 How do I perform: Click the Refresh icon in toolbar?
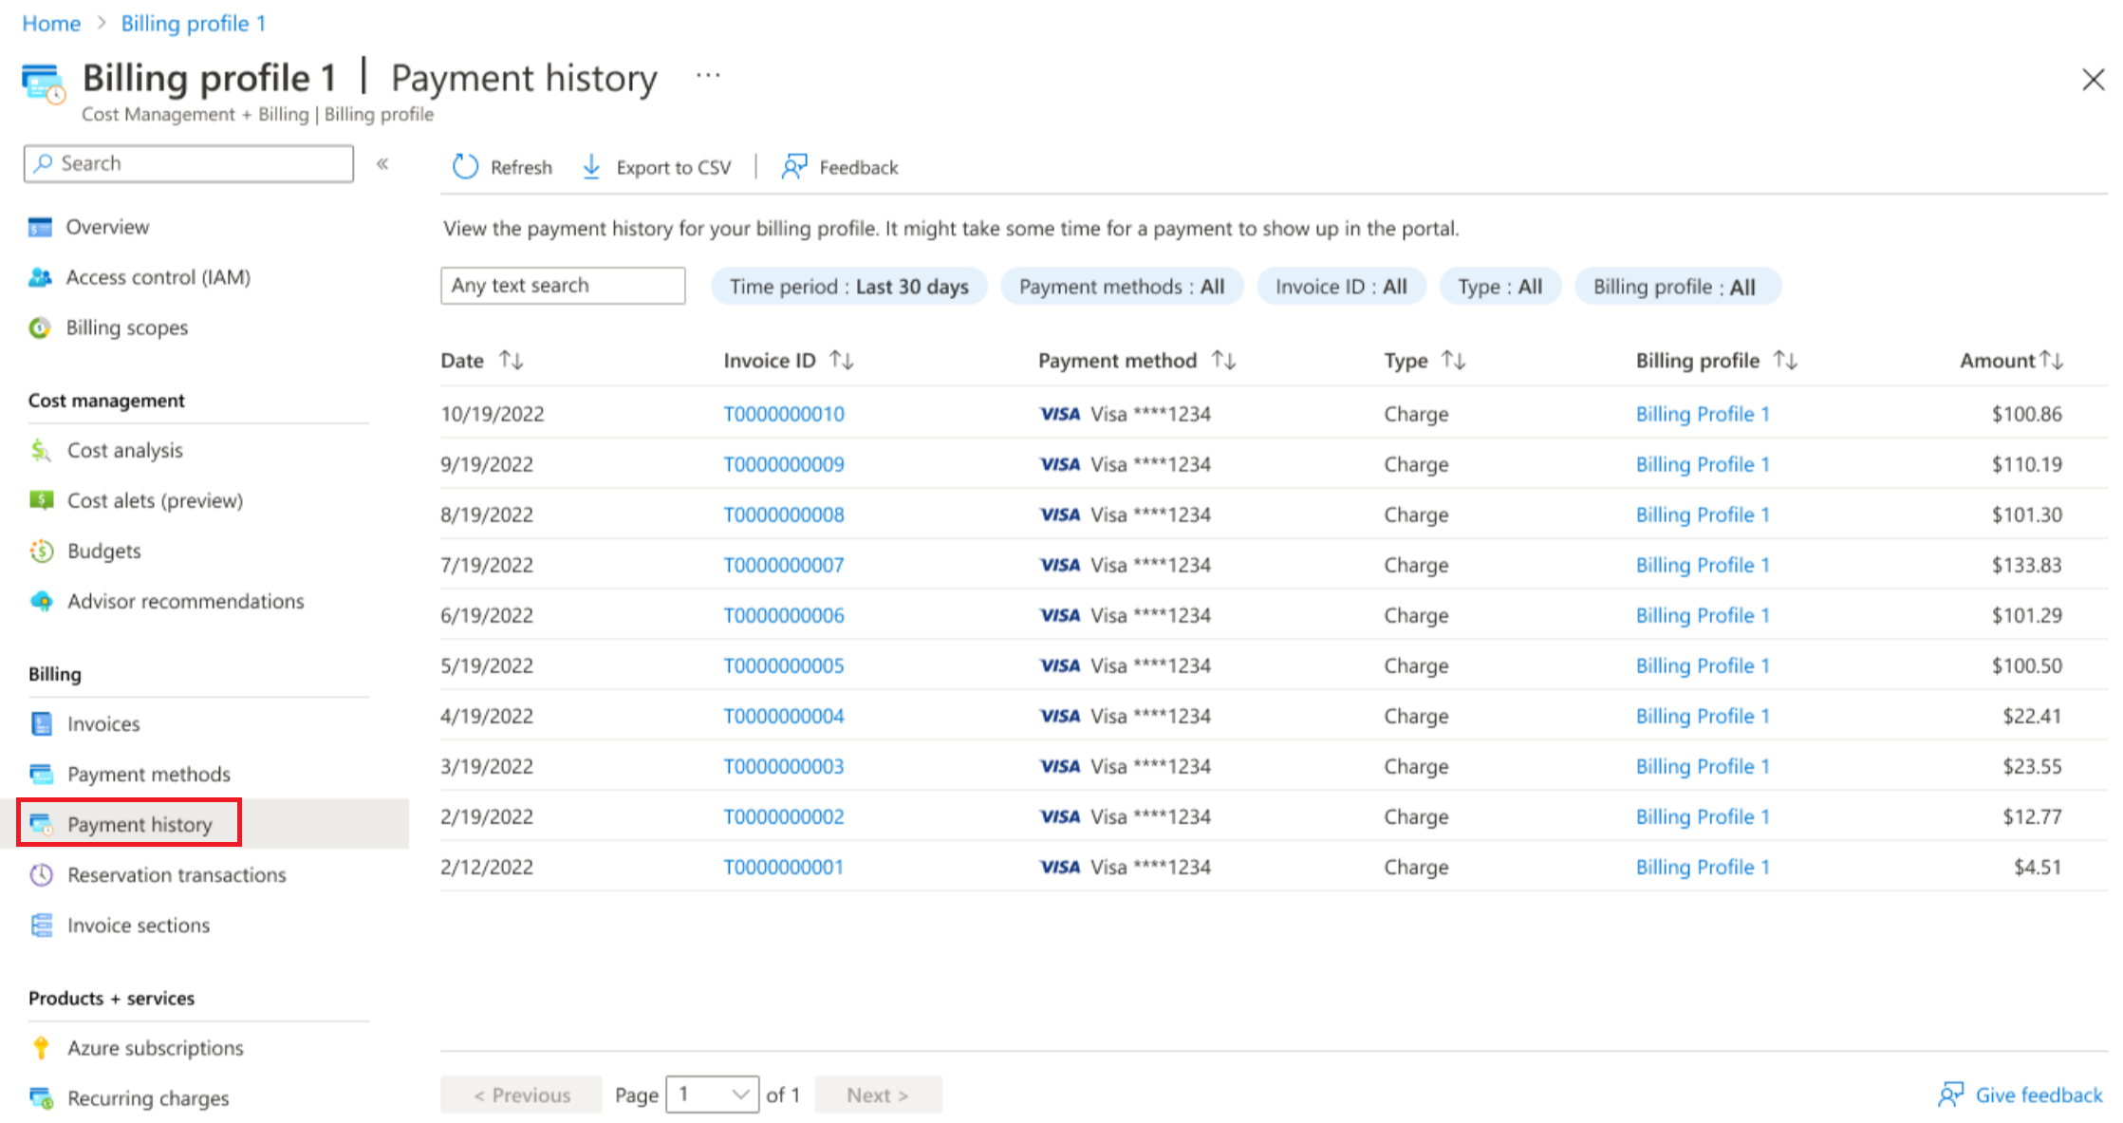point(465,167)
